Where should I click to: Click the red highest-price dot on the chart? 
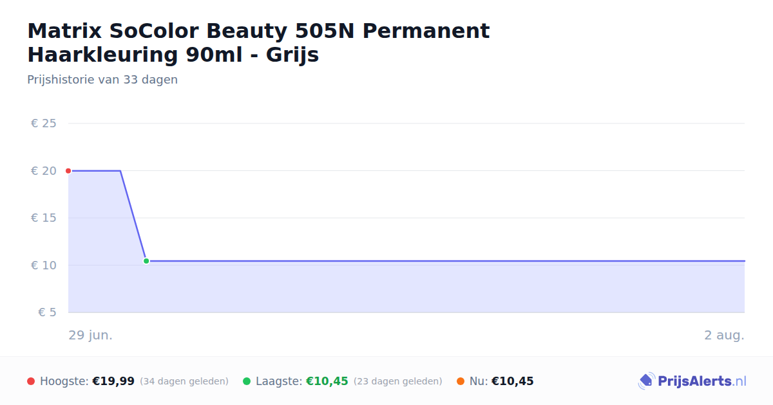tap(68, 171)
